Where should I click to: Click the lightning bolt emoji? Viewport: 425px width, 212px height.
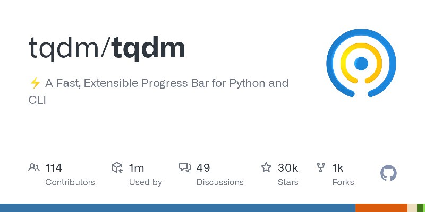pos(35,83)
